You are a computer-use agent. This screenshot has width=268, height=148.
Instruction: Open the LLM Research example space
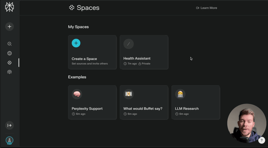click(x=196, y=102)
